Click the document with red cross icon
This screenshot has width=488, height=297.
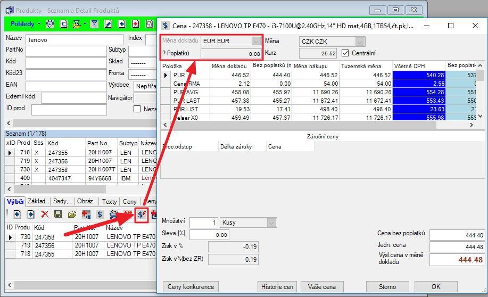pos(136,24)
